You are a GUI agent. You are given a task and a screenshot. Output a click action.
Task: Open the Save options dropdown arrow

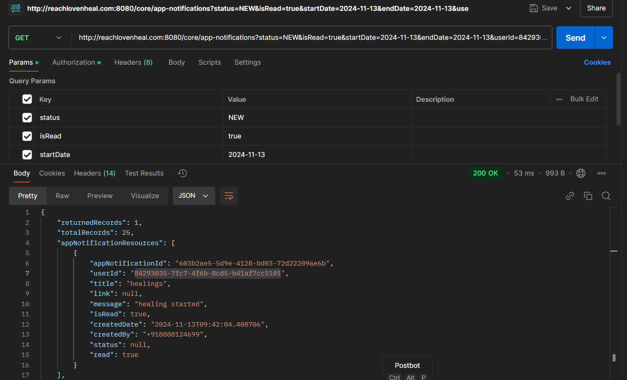(x=569, y=8)
